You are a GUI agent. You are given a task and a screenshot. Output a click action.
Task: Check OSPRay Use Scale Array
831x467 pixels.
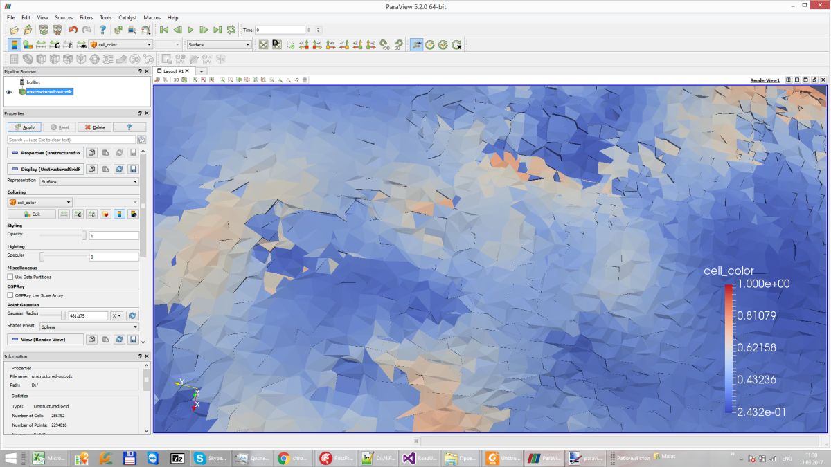click(10, 295)
